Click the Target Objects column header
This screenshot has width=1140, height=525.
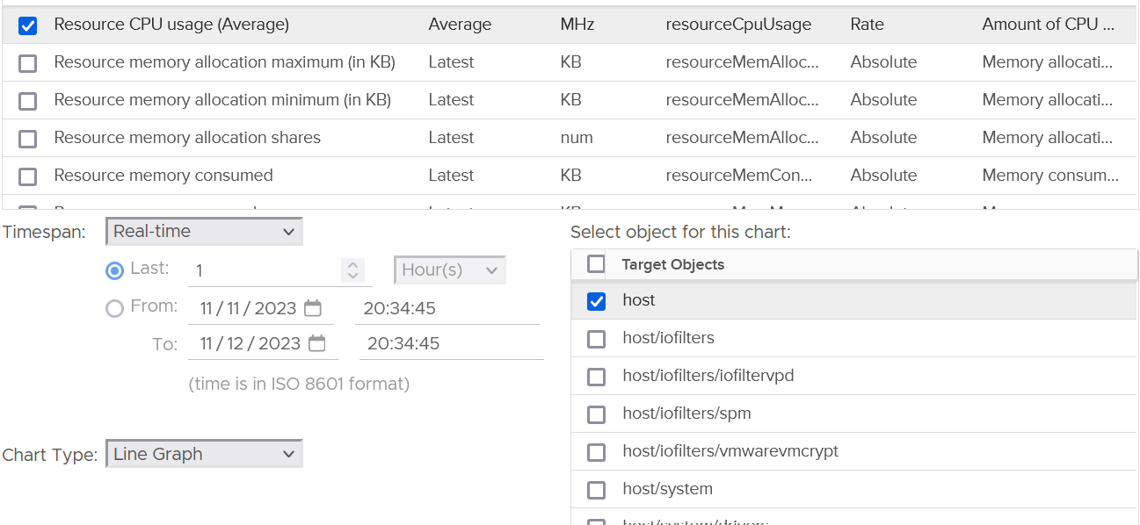672,264
